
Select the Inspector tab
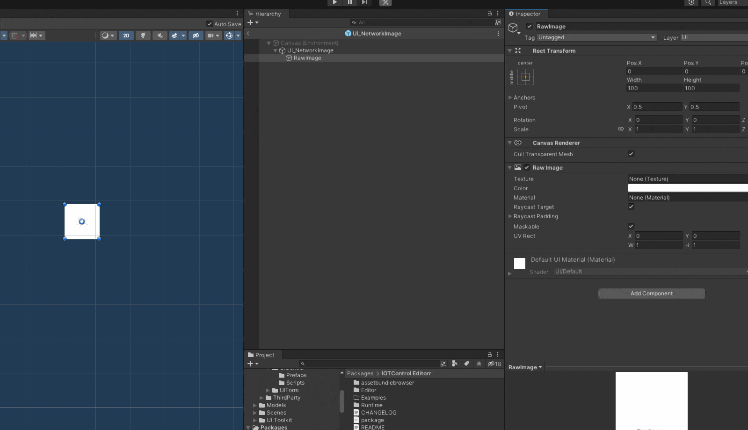(524, 14)
